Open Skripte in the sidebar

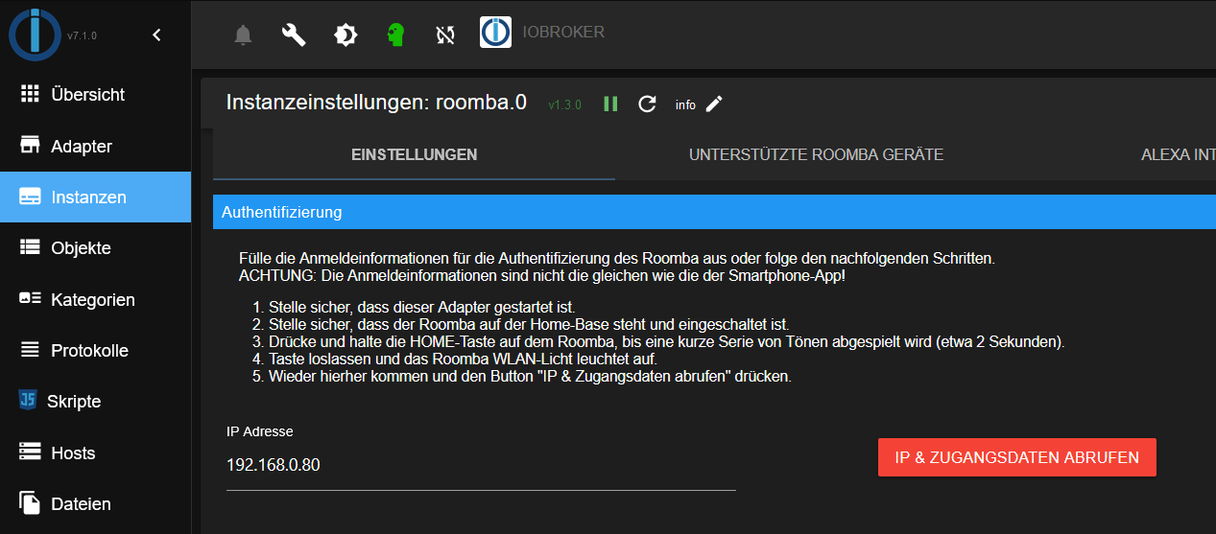pyautogui.click(x=96, y=402)
